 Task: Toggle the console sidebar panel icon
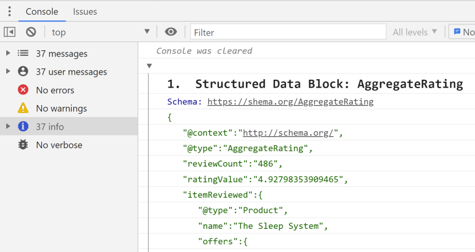10,32
